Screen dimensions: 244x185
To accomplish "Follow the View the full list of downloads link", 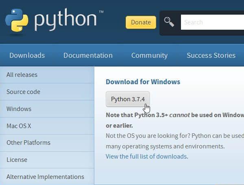I will [146, 157].
